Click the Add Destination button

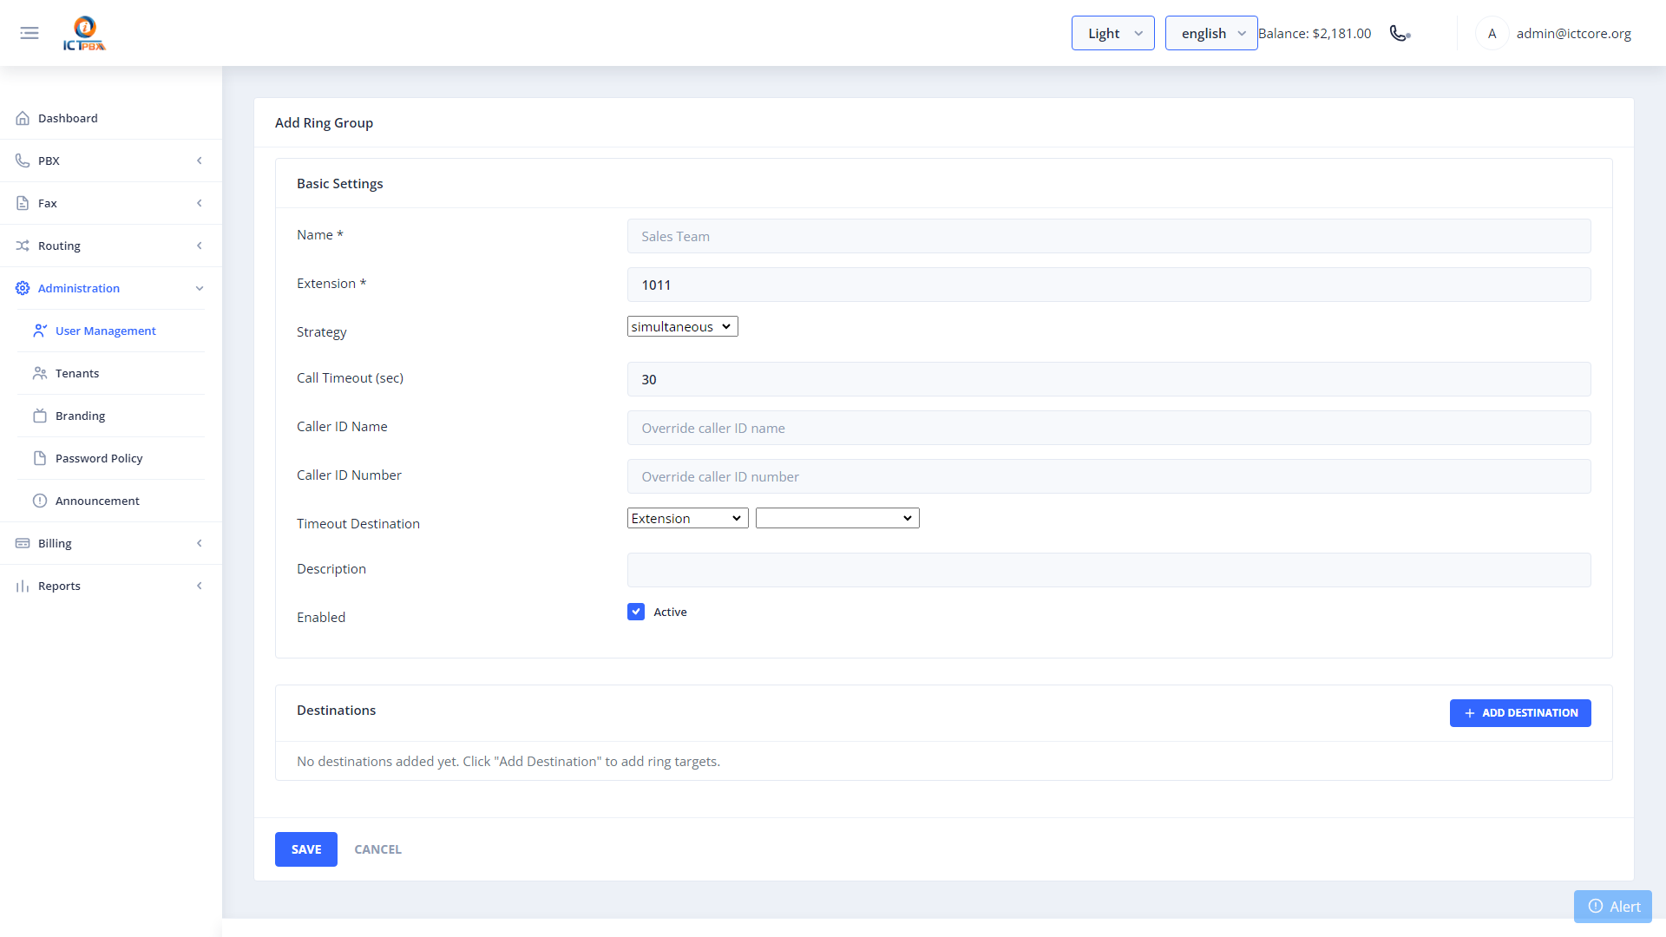pyautogui.click(x=1520, y=713)
